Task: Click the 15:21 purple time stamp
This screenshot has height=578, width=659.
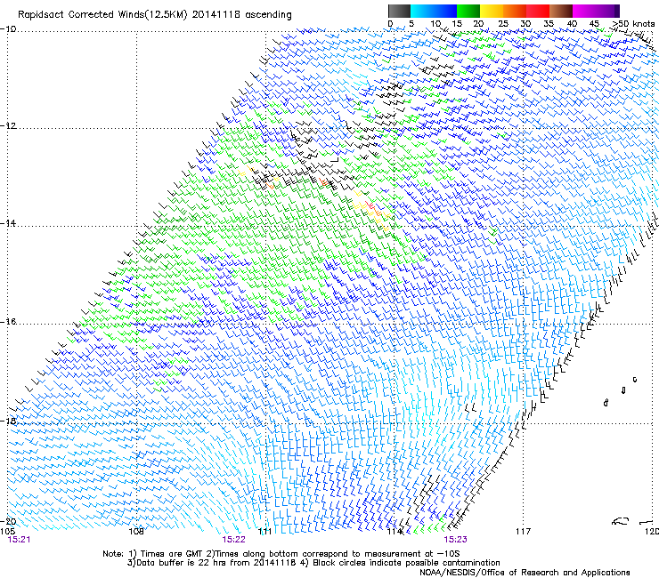Action: [19, 540]
